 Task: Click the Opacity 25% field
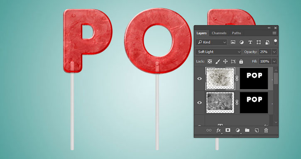265,52
